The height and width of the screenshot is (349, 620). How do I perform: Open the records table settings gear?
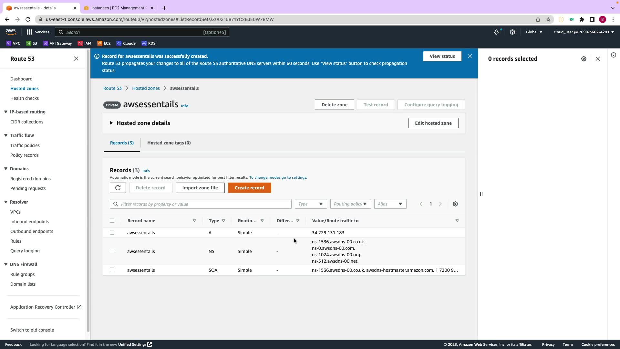click(x=455, y=204)
